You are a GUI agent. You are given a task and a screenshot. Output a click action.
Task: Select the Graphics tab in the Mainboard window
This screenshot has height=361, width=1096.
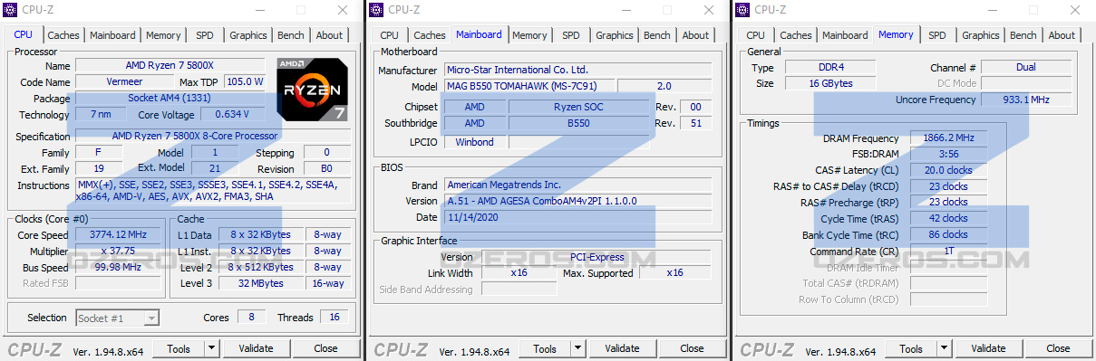[615, 35]
